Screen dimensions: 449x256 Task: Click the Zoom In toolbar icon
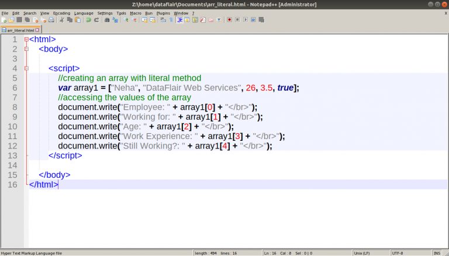click(x=126, y=20)
